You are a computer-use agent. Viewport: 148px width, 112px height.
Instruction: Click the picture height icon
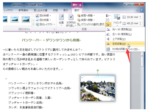click(124, 17)
